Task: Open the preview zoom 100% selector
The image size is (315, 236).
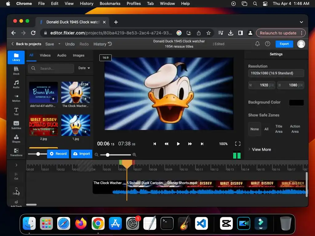Action: point(223,144)
